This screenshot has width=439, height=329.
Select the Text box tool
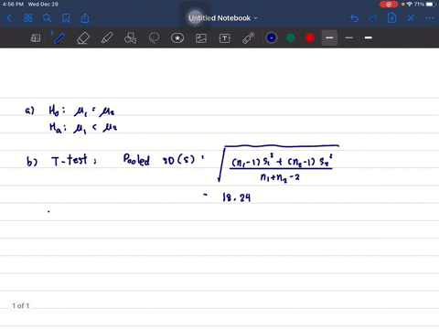click(x=225, y=38)
